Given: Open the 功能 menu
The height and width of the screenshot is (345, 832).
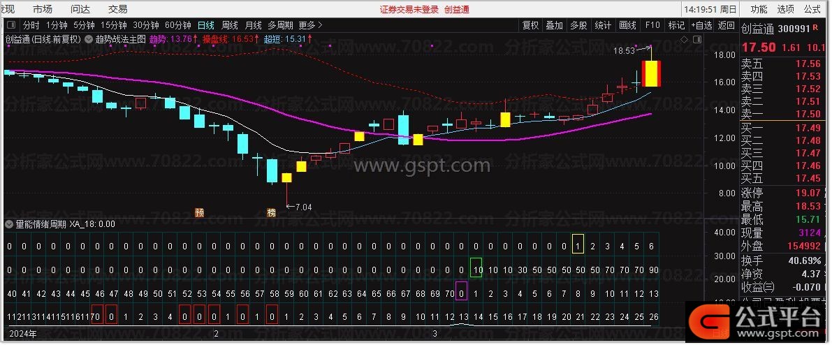Looking at the screenshot, I should tap(759, 9).
